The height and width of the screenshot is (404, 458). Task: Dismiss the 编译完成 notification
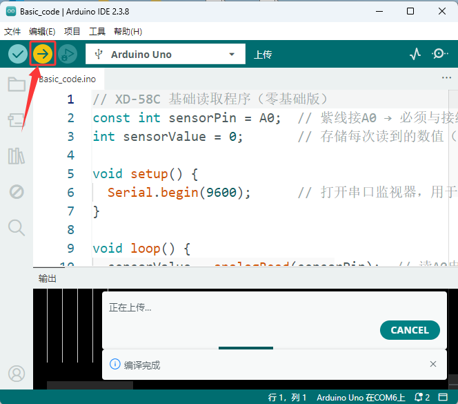433,364
